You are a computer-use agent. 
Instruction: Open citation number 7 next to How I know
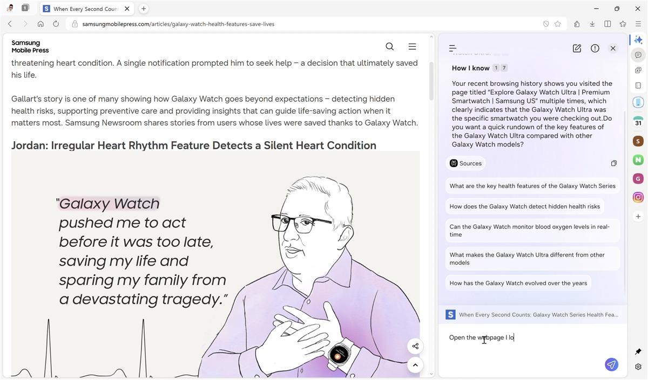504,68
